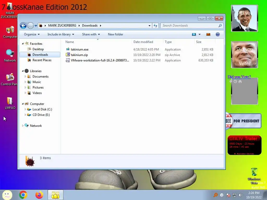Select the takinium.zip file

pyautogui.click(x=79, y=55)
